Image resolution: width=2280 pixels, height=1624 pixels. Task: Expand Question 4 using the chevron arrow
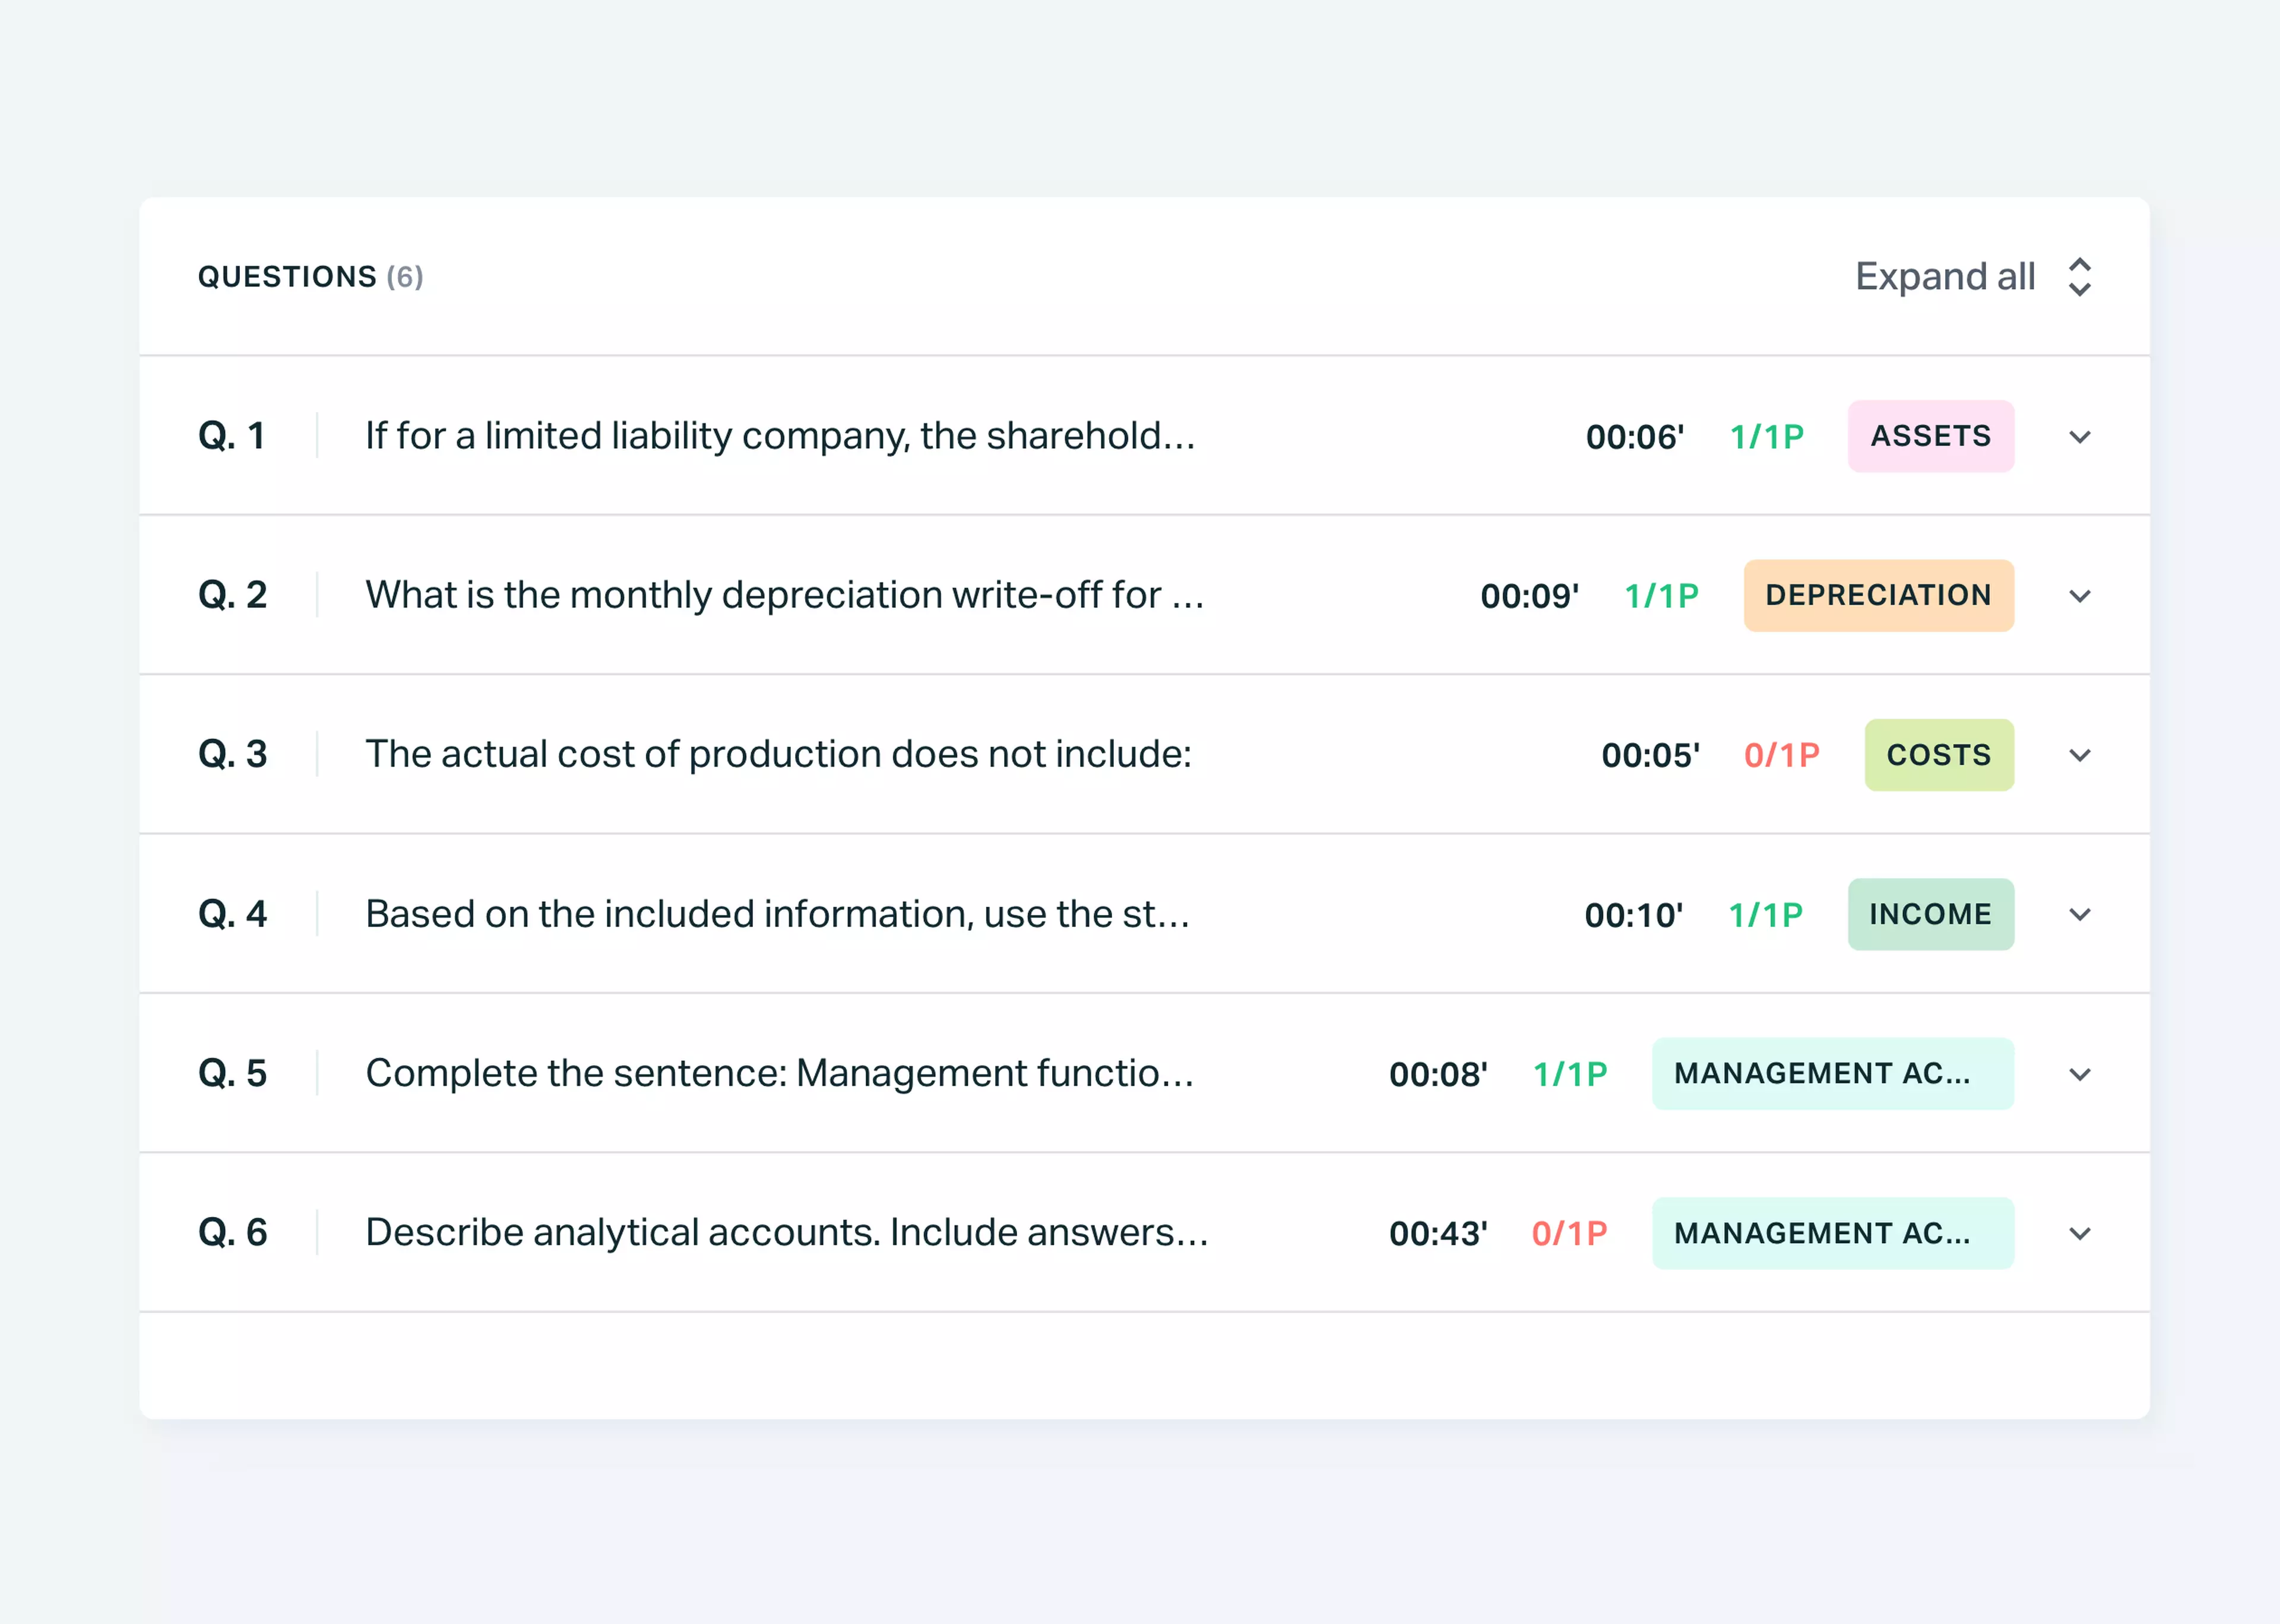[2079, 914]
